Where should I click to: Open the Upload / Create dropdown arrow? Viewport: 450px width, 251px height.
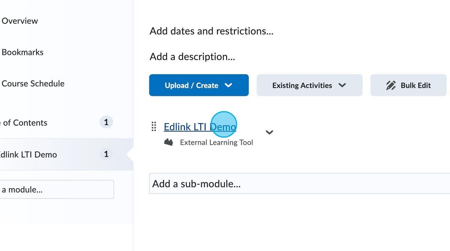coord(228,85)
